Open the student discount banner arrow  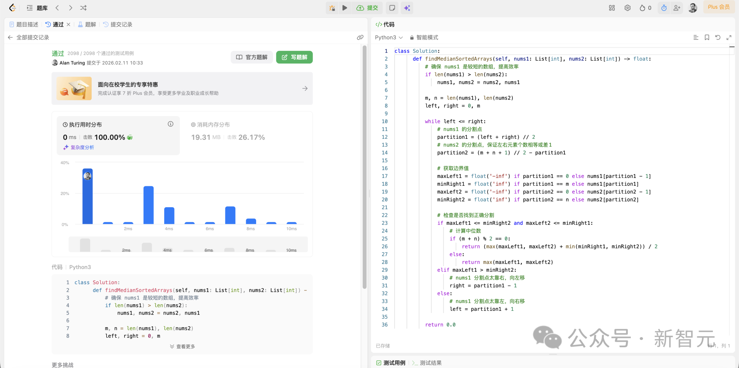(305, 89)
